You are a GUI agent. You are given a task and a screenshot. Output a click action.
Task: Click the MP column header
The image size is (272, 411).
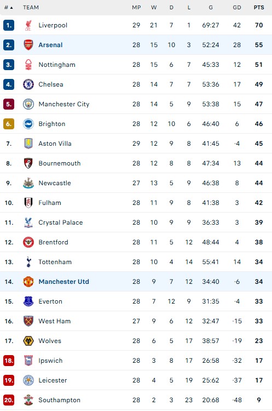coord(136,8)
